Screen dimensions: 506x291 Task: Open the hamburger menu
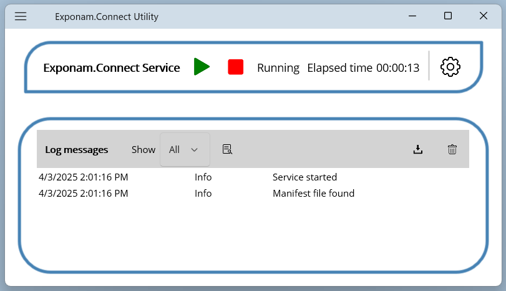click(x=21, y=16)
